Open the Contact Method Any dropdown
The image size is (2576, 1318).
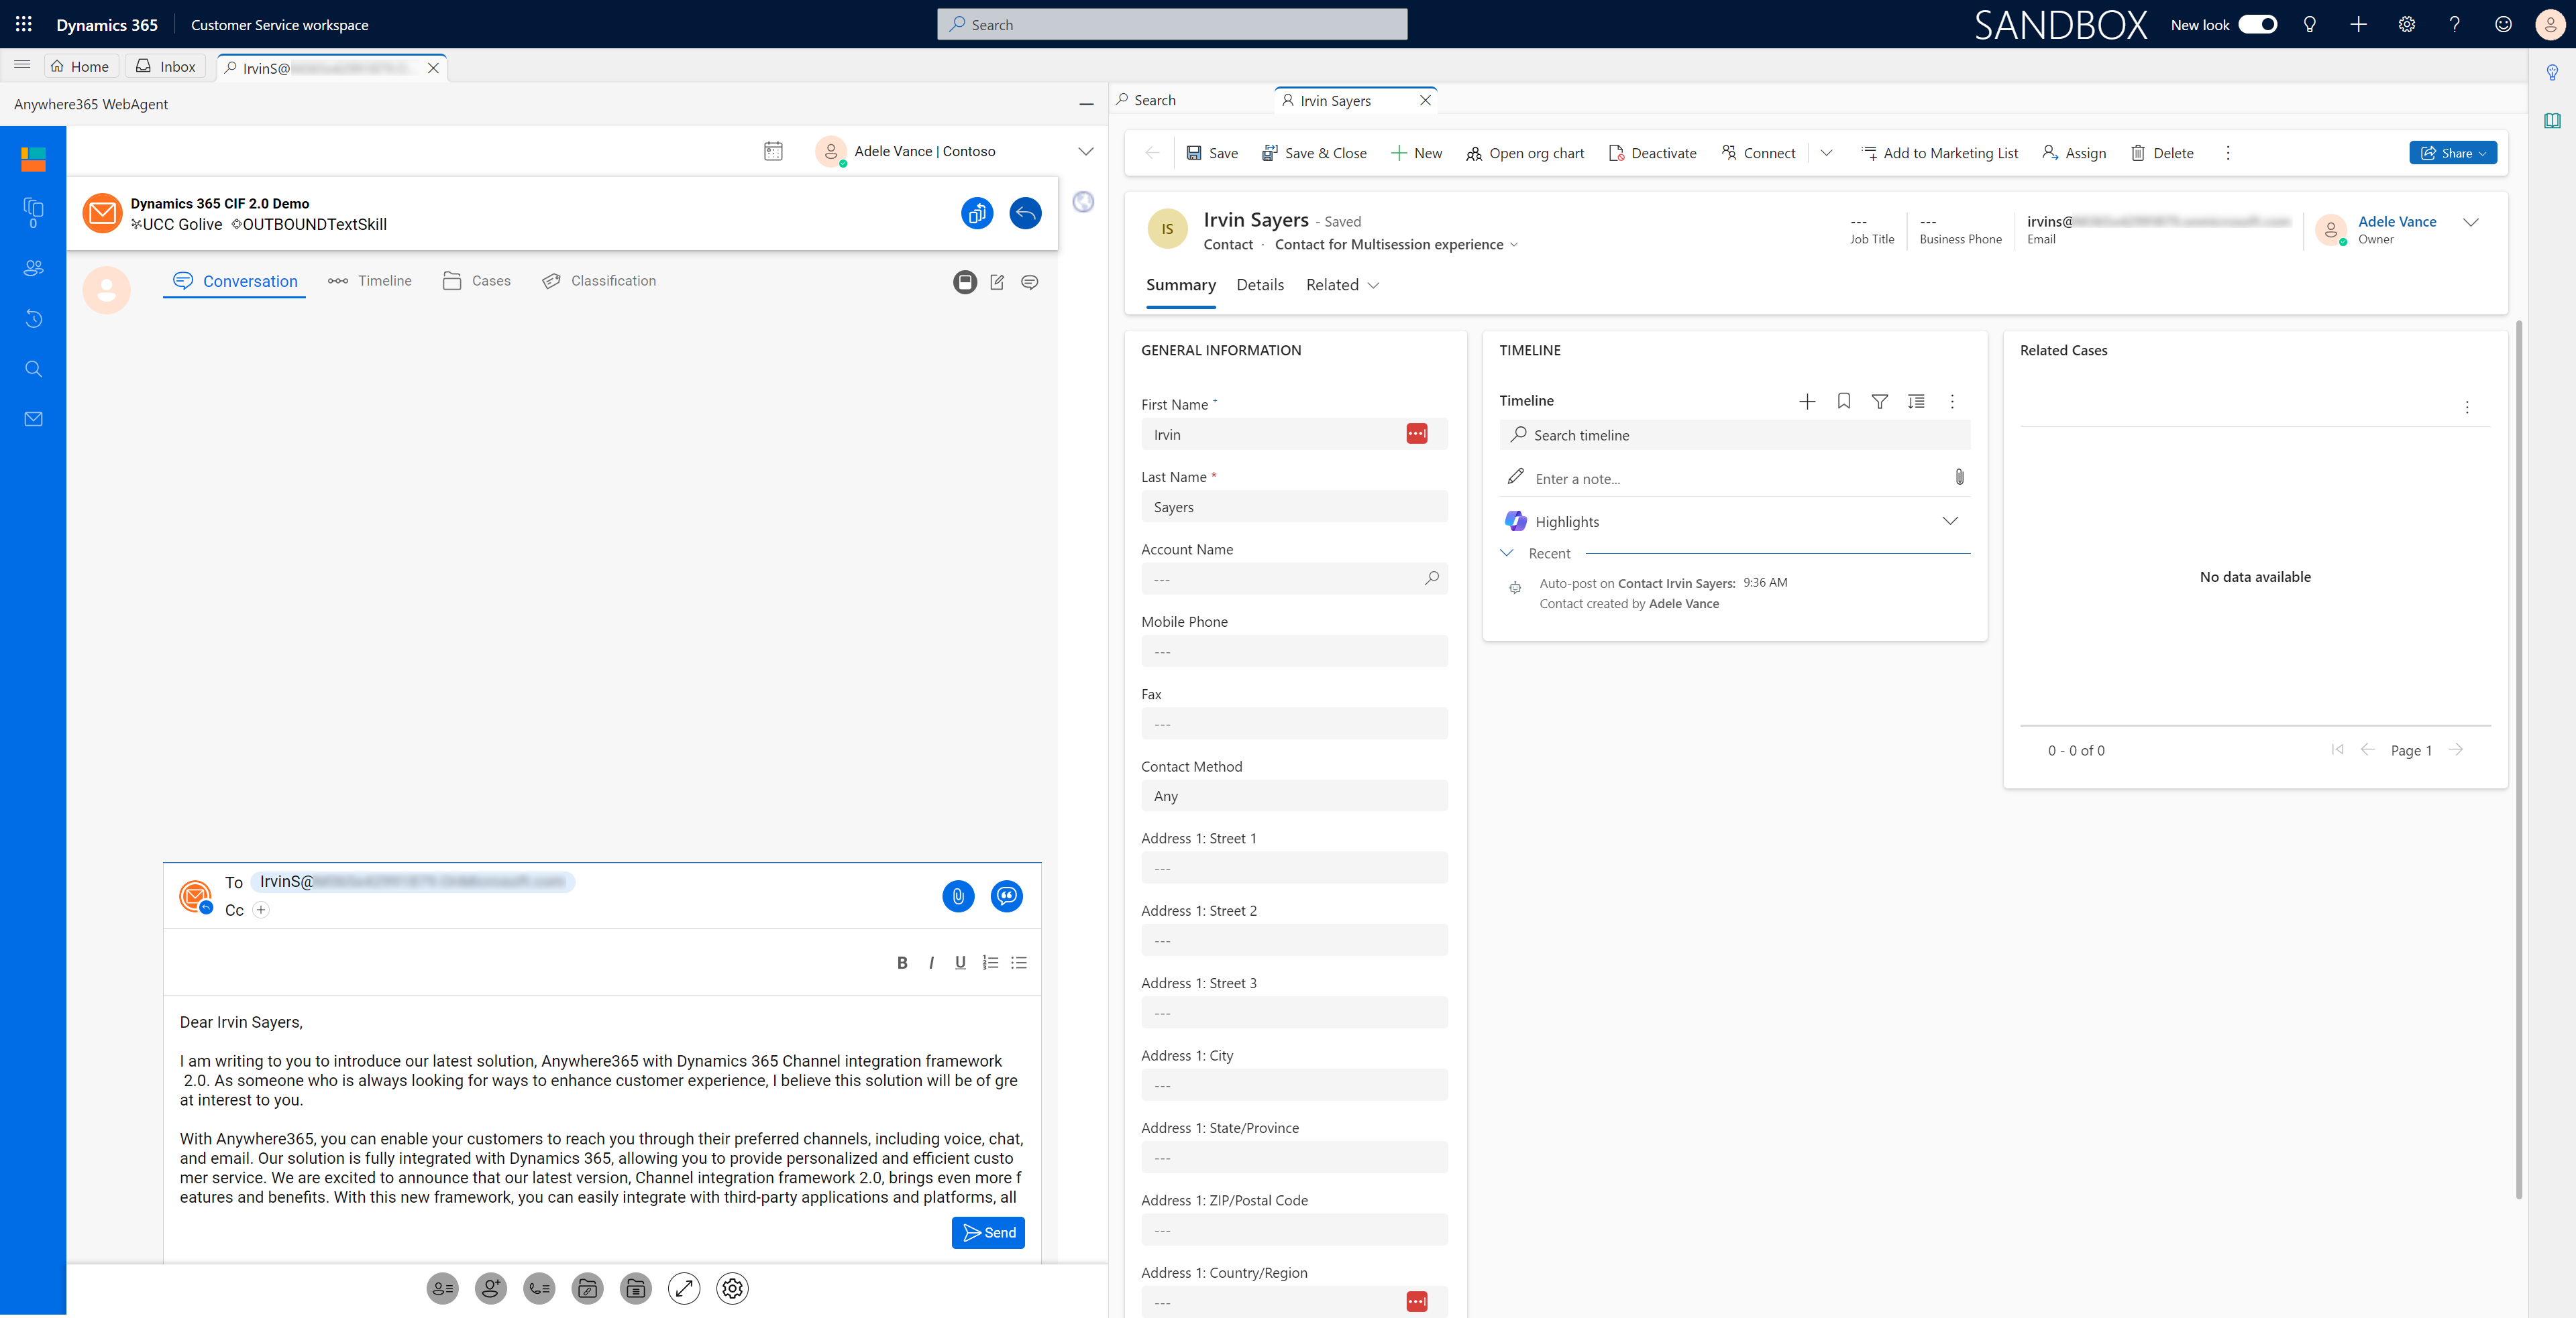click(1294, 795)
